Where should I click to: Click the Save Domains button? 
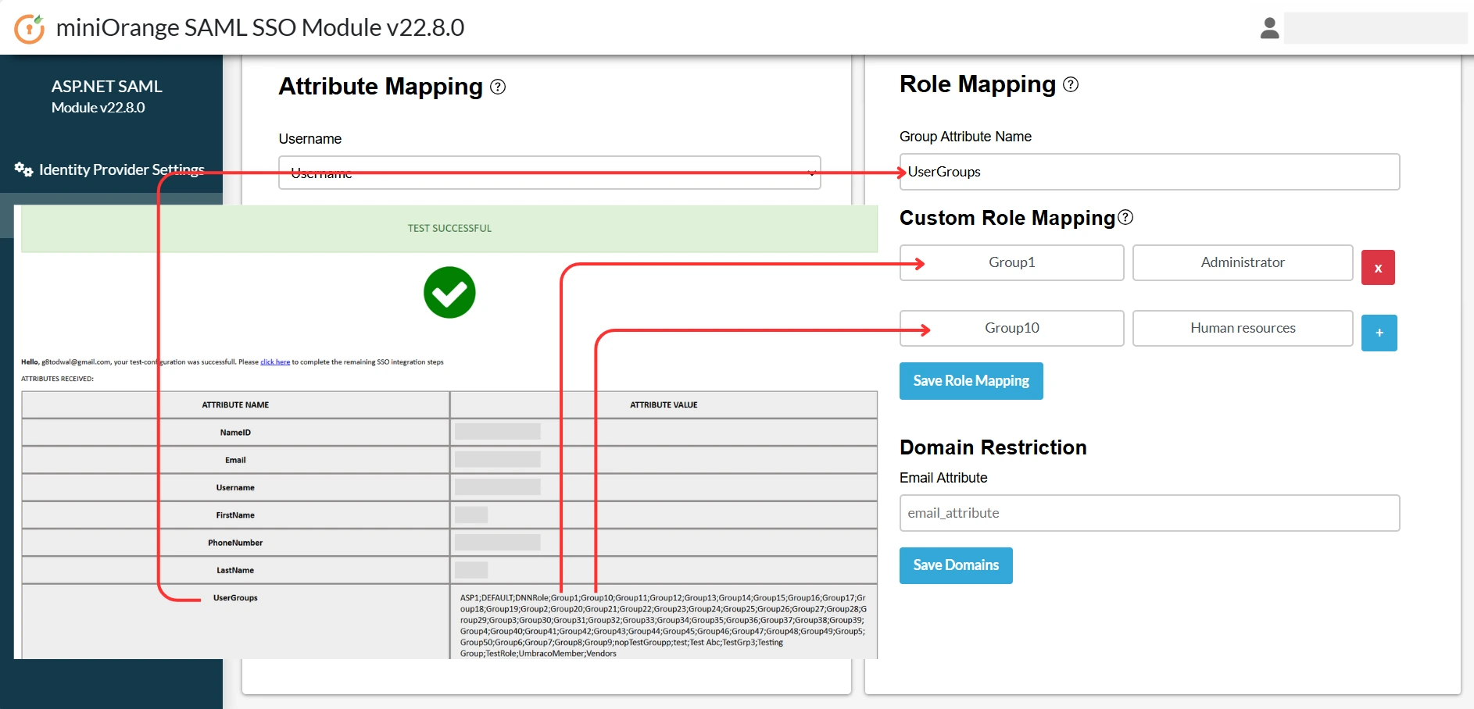click(x=956, y=565)
